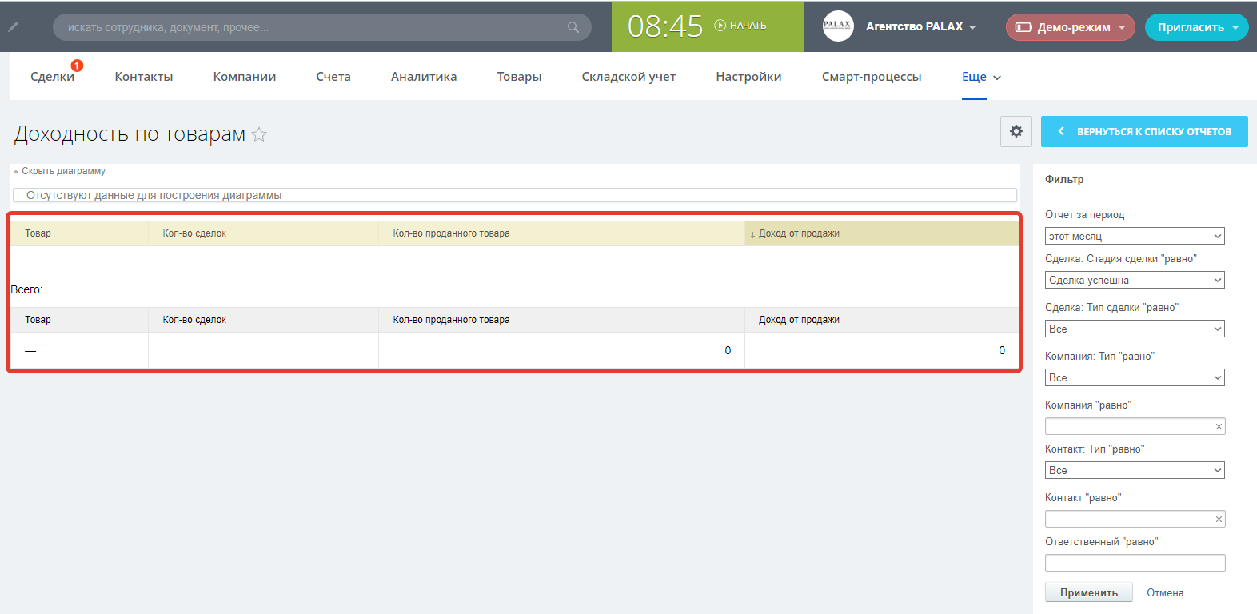Click the 08:45 clock display
The image size is (1257, 614).
coord(664,26)
